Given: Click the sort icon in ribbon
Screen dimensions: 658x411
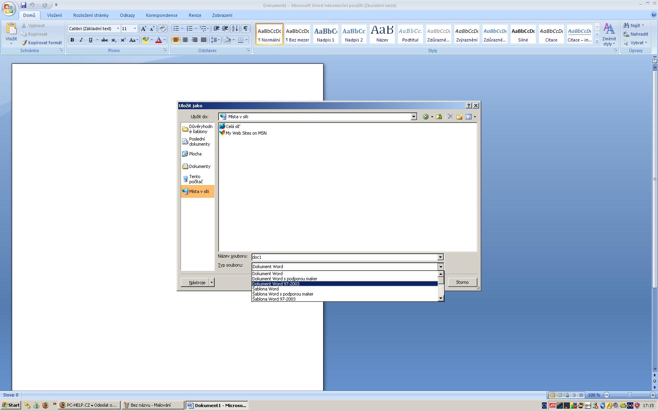Looking at the screenshot, I should 235,29.
